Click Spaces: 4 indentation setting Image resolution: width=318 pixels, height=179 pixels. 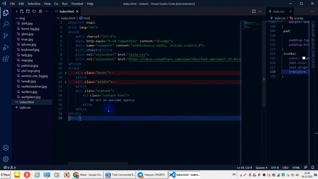[x=261, y=168]
